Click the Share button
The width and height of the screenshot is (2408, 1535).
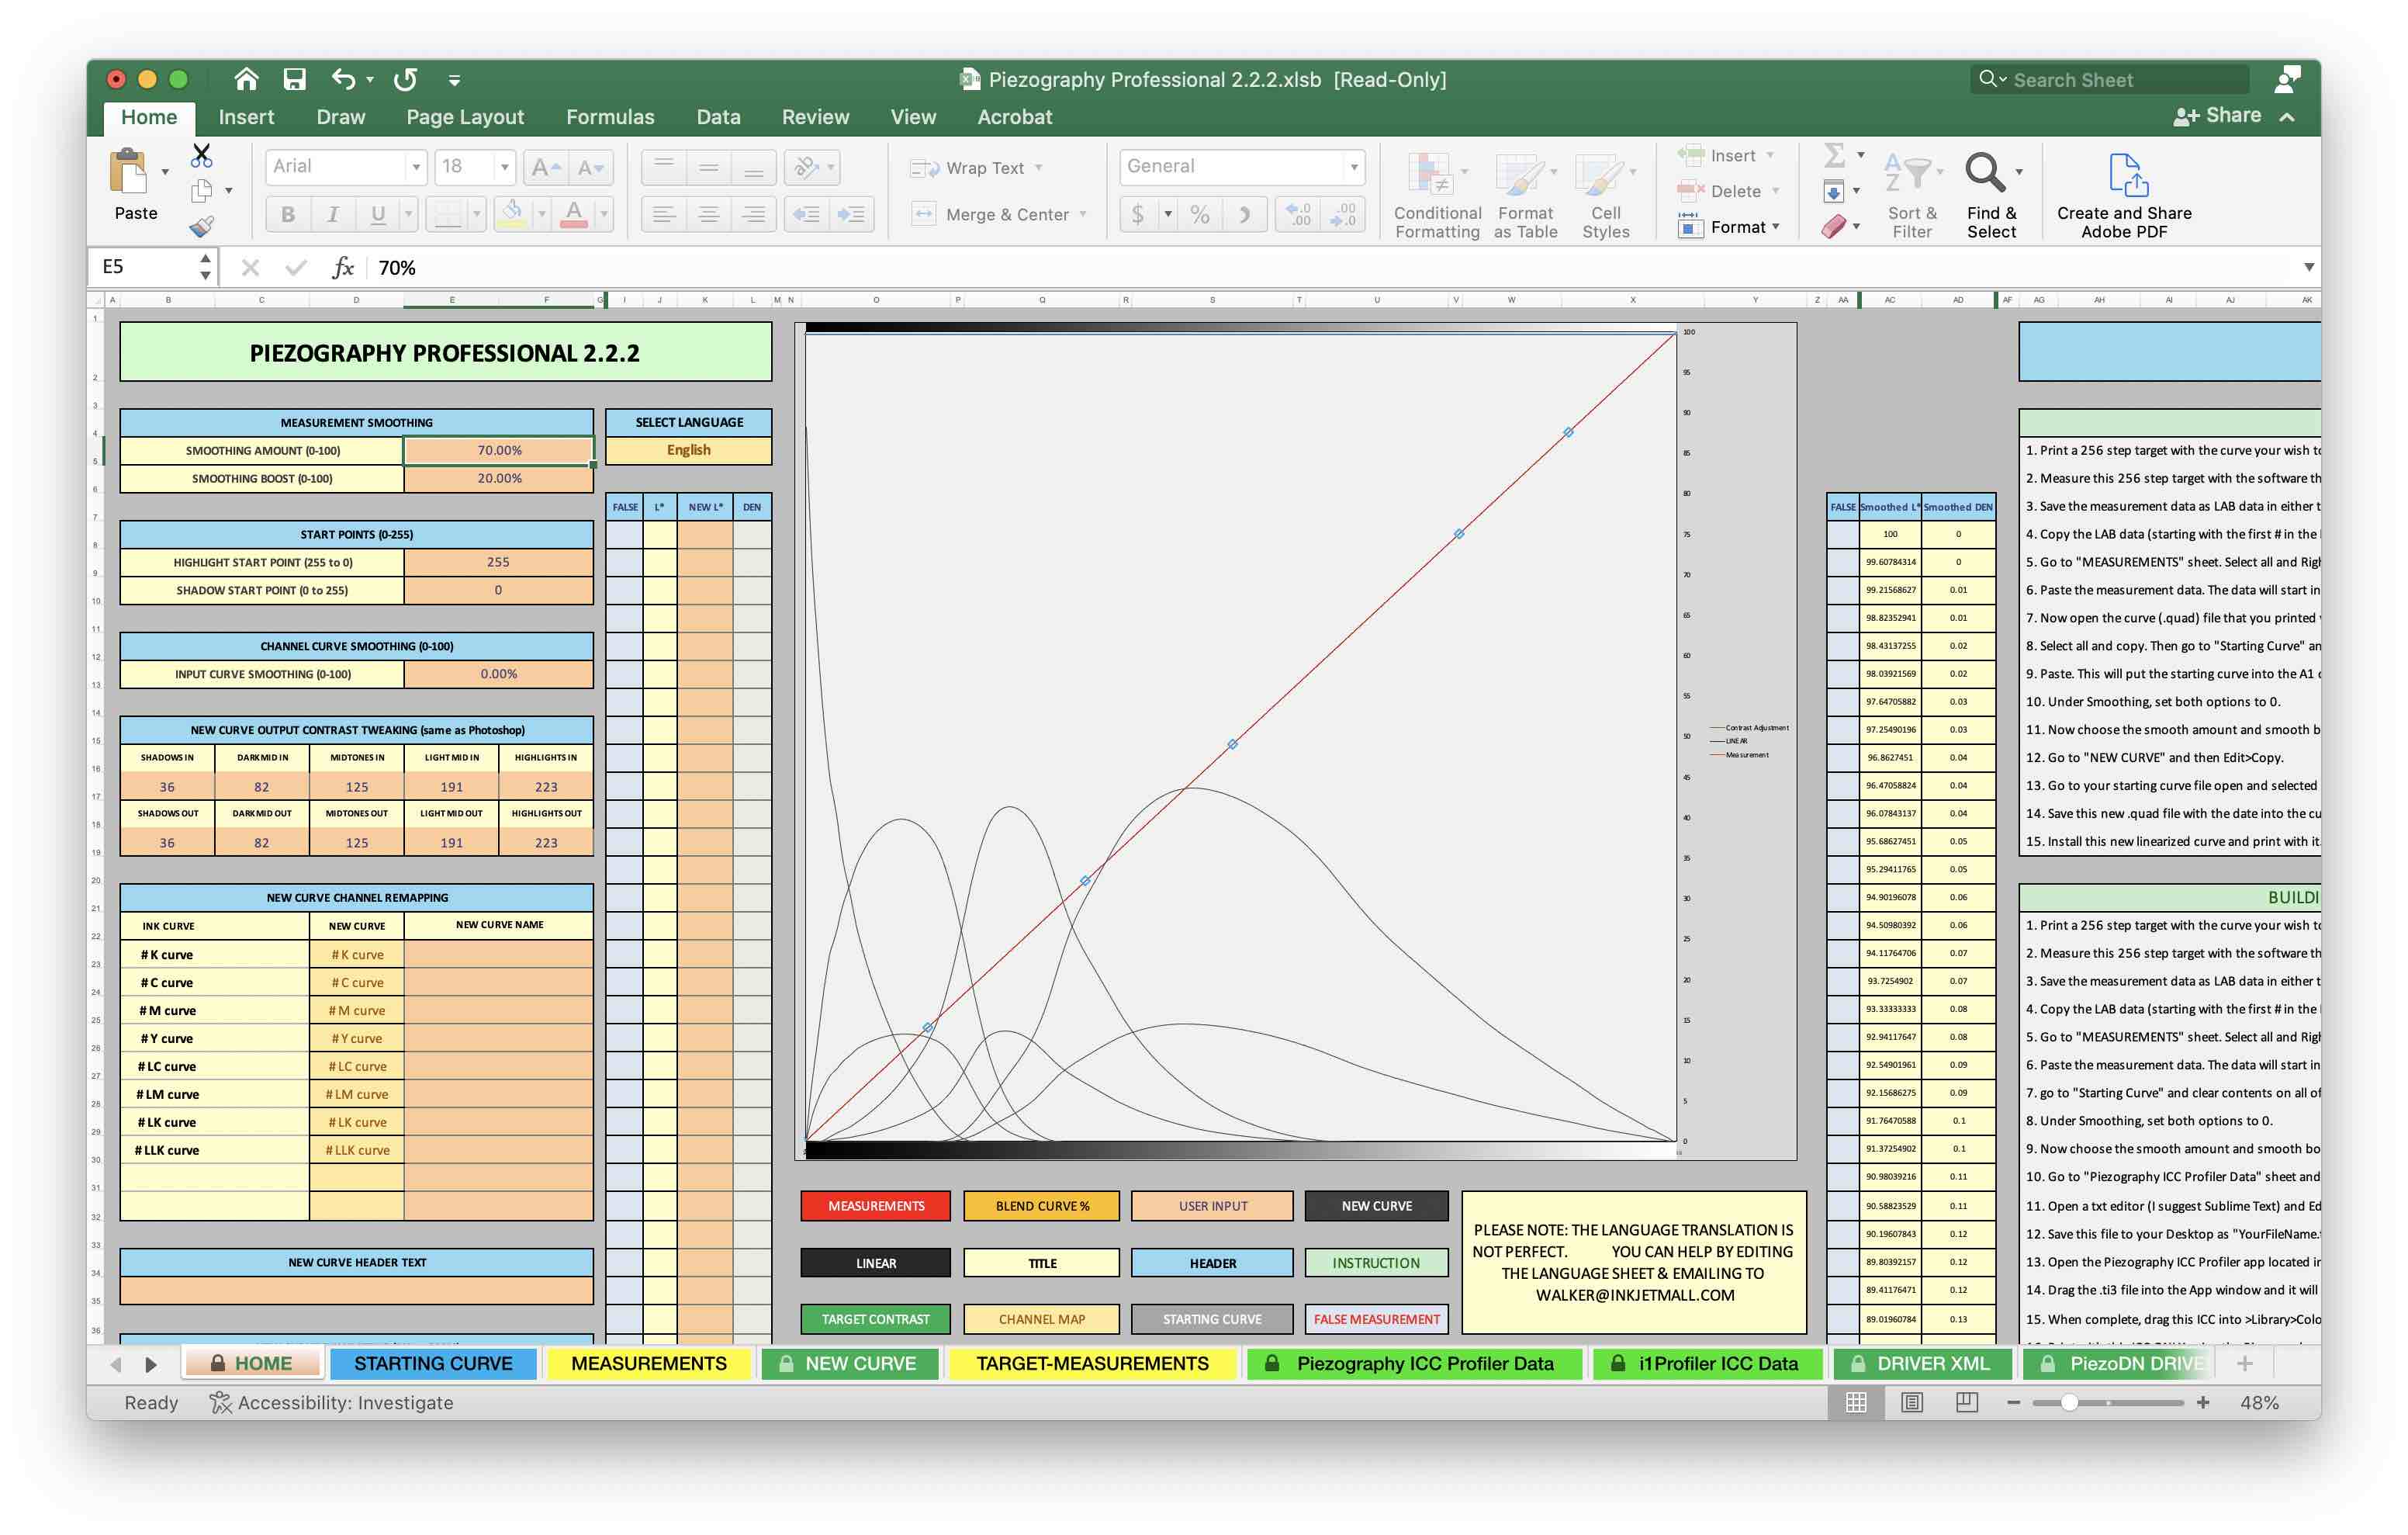[2217, 116]
